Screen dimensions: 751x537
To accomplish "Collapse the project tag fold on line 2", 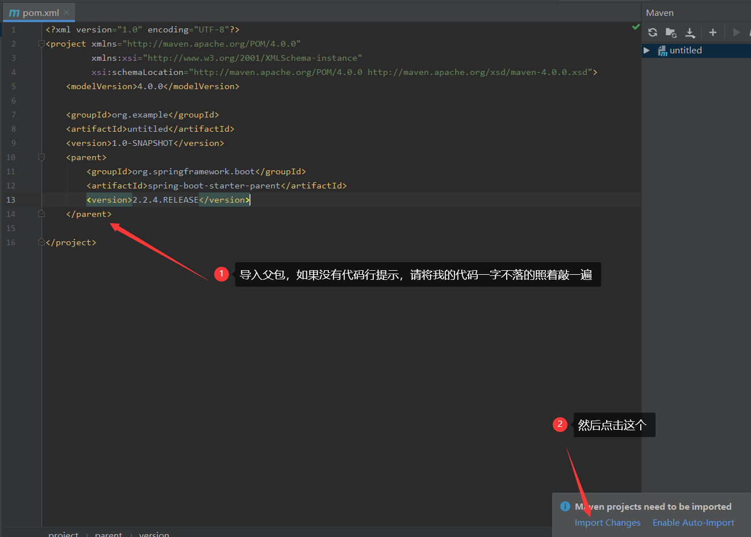I will 41,44.
